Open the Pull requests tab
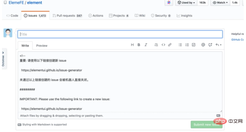 [x=67, y=16]
